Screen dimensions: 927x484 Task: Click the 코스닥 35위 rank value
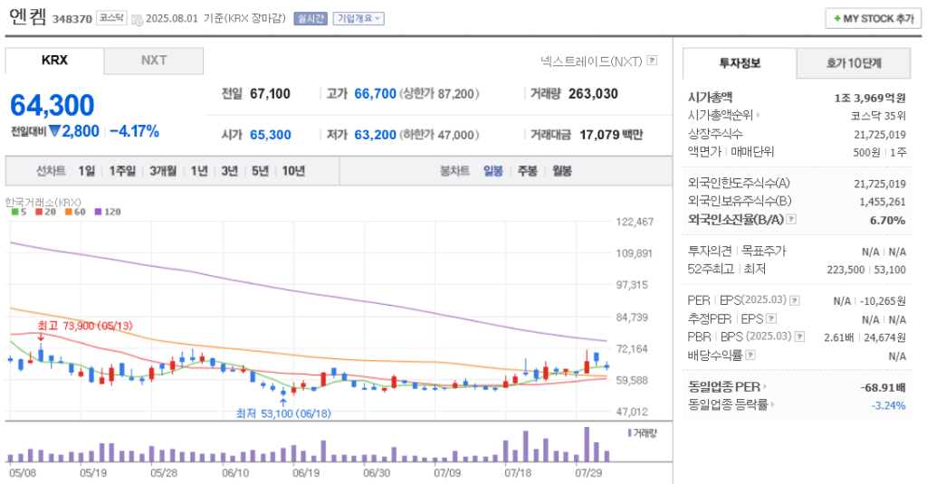point(878,117)
